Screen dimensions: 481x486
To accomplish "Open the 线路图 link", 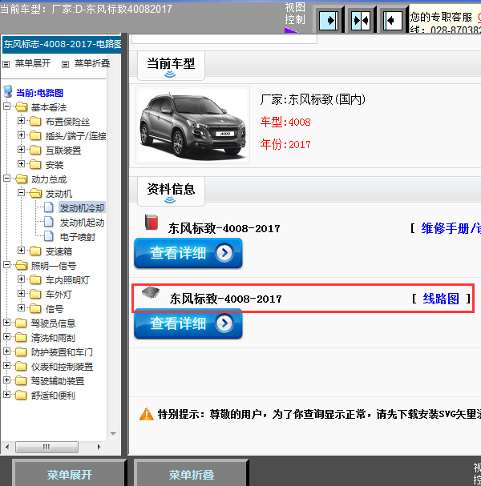I will pyautogui.click(x=441, y=299).
